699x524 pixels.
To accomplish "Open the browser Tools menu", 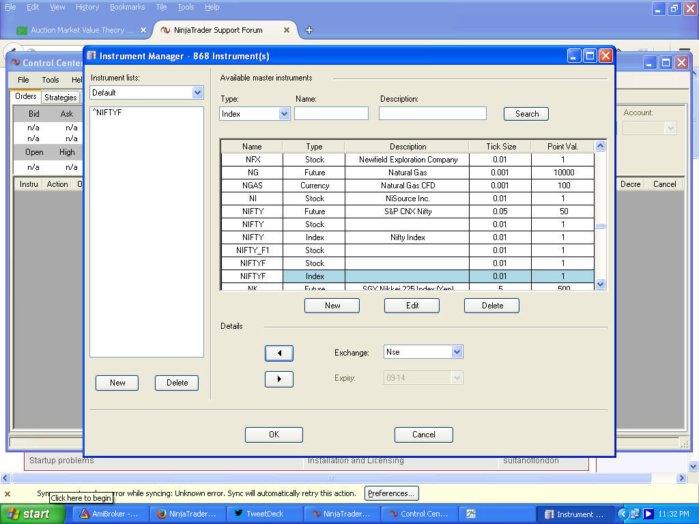I will 186,7.
